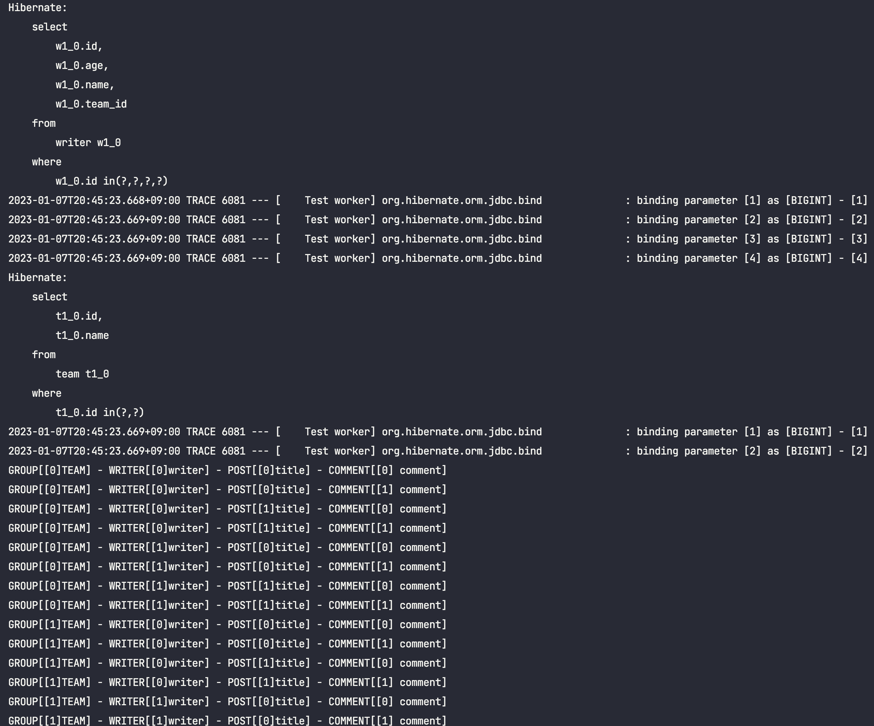Click the w1_0.team_id column text
The image size is (874, 726).
91,104
